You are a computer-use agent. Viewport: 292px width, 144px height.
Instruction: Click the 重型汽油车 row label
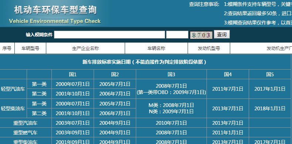tap(25, 123)
